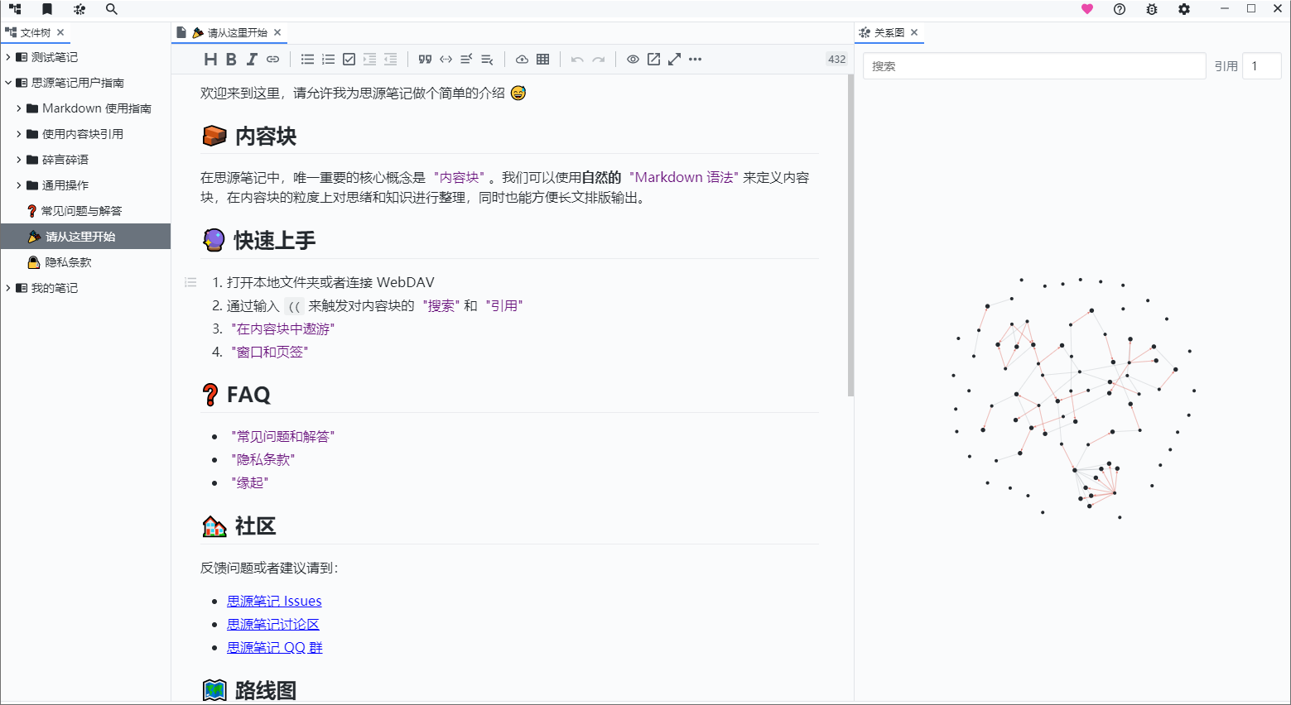Insert a task list checkbox item

[x=349, y=60]
